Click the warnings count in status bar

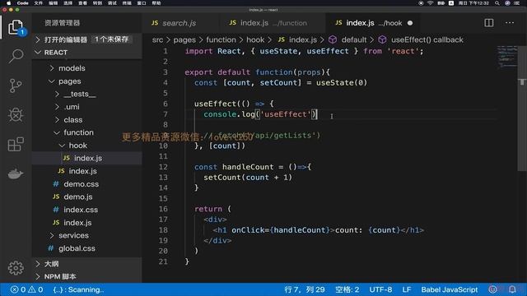pyautogui.click(x=35, y=289)
